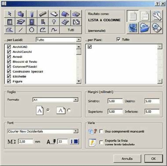Image resolution: width=167 pixels, height=166 pixels.
Task: Toggle the checkbox in the Piani list
Action: coord(90,47)
